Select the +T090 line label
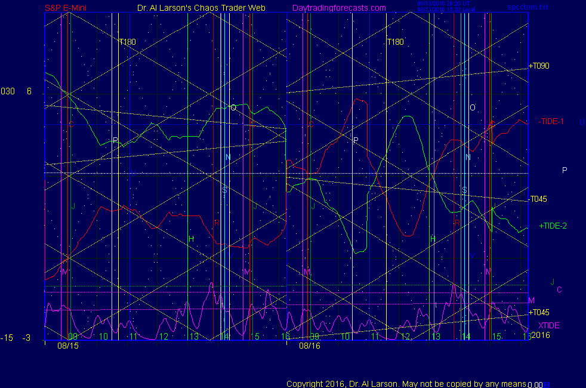This screenshot has height=388, width=586. pos(538,66)
